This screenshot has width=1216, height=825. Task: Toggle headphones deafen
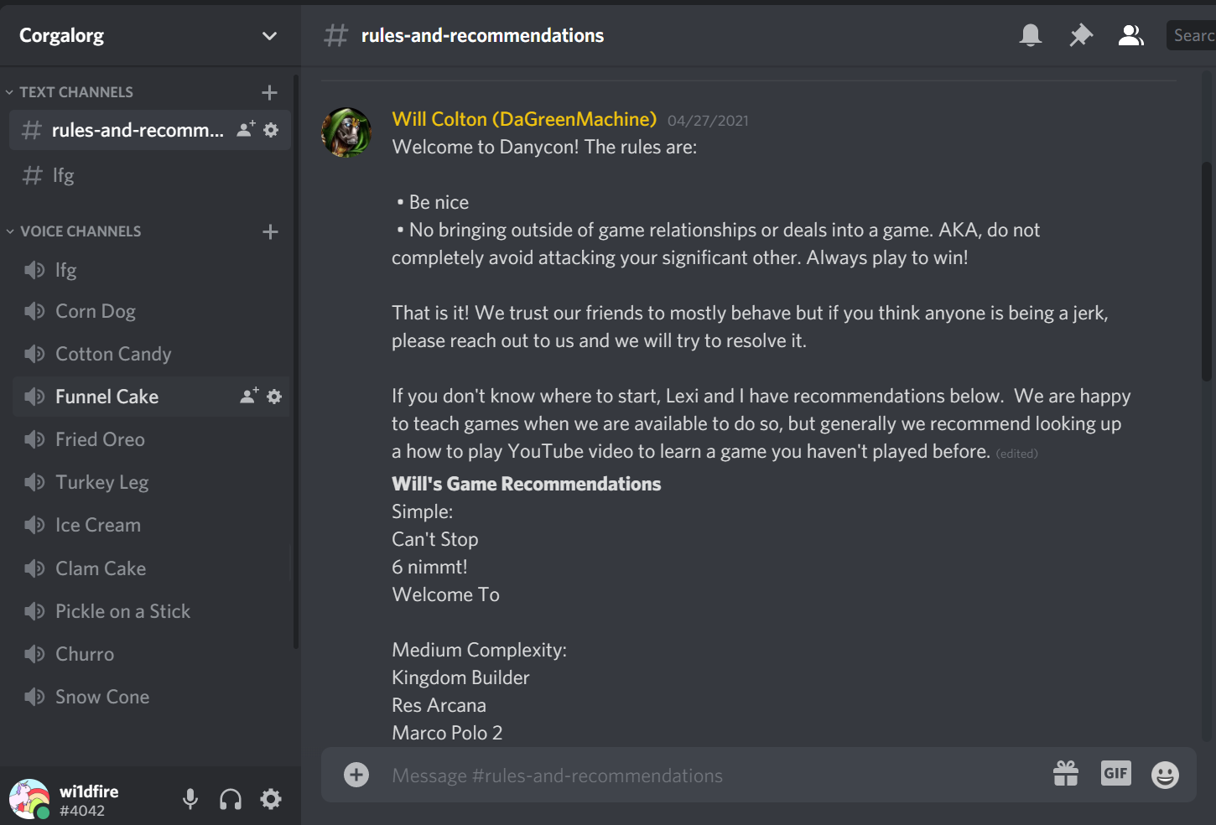click(x=231, y=799)
